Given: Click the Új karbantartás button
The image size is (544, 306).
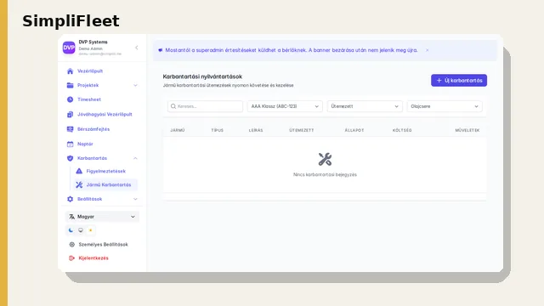Looking at the screenshot, I should (459, 81).
